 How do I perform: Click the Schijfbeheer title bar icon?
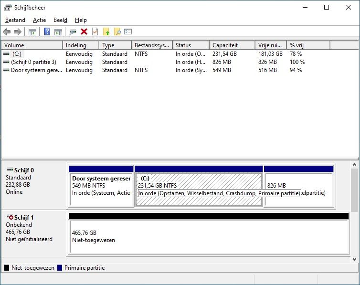[x=8, y=8]
